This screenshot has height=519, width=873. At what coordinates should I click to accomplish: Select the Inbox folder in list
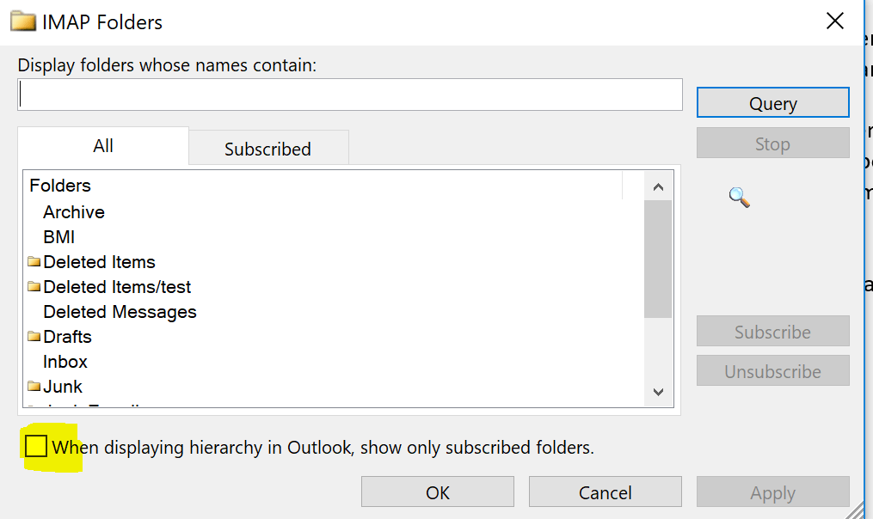click(65, 362)
